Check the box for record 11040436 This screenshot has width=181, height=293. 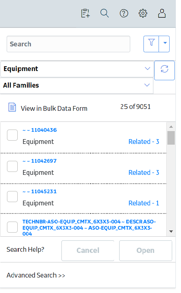tap(13, 135)
